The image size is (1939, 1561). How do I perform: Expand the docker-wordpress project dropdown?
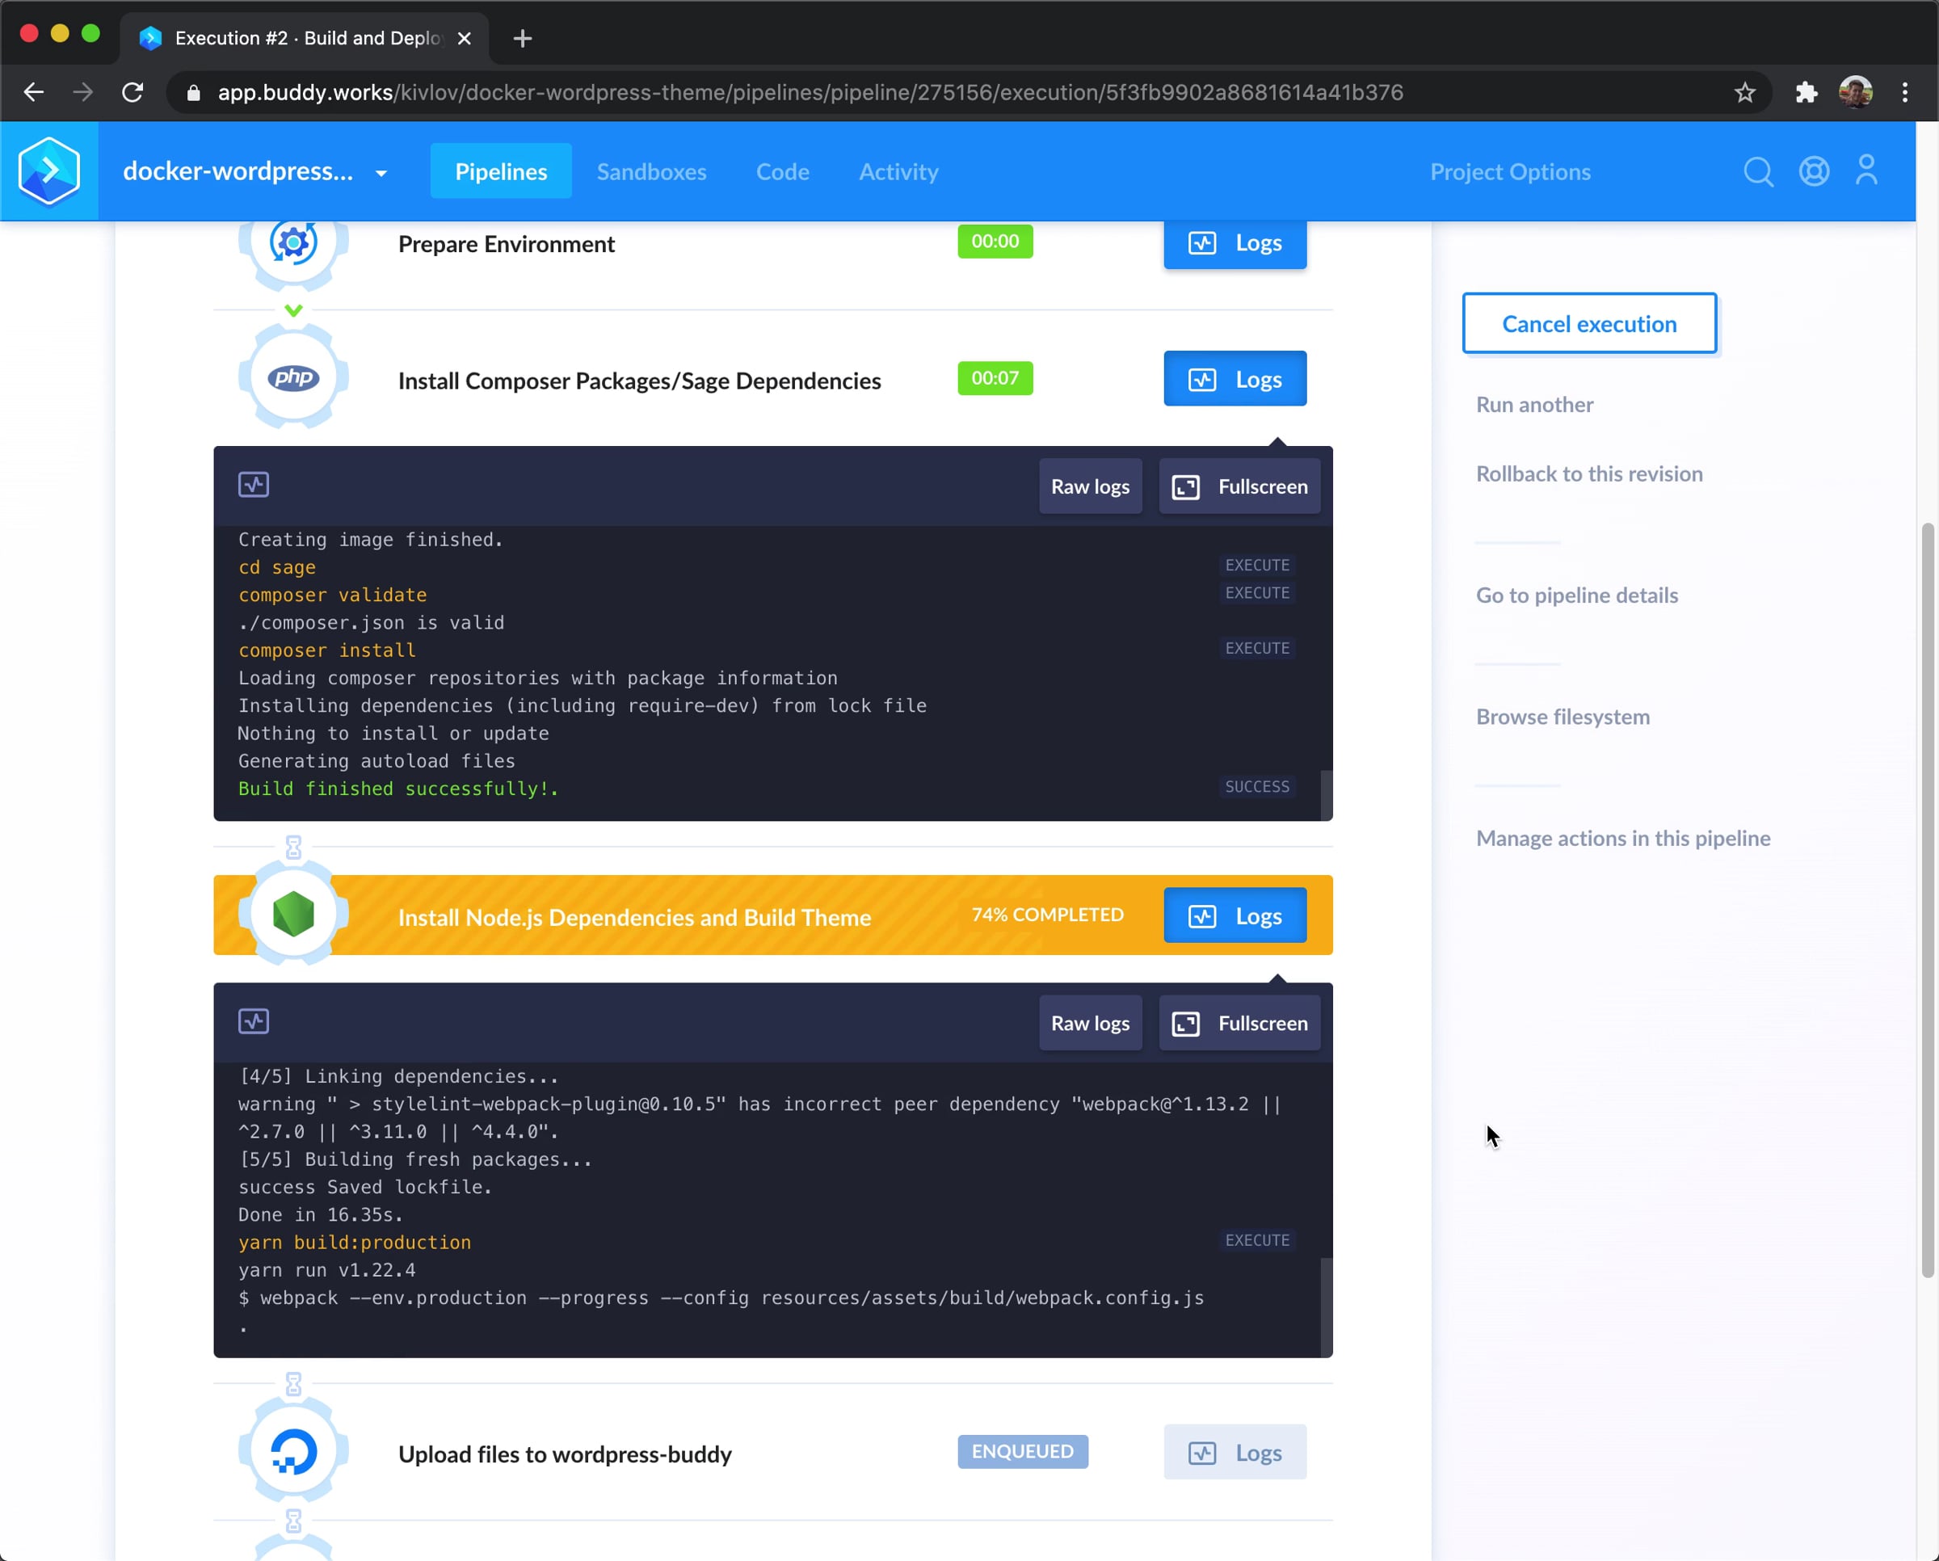tap(381, 173)
